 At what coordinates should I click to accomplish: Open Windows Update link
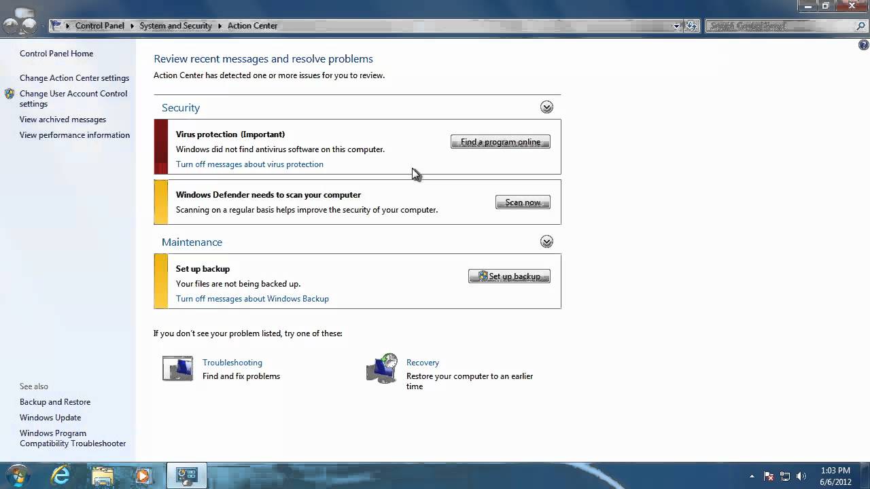(x=50, y=418)
